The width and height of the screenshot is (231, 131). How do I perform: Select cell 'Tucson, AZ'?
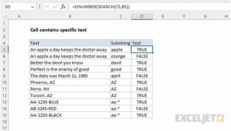pos(70,96)
